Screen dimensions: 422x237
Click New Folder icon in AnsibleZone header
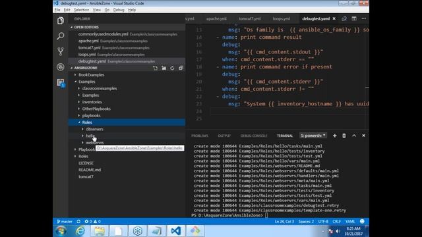pos(164,68)
